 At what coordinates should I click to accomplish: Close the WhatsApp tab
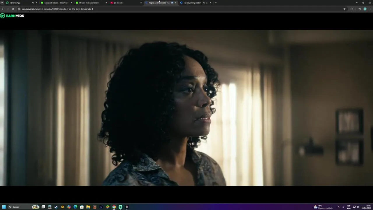coord(36,3)
